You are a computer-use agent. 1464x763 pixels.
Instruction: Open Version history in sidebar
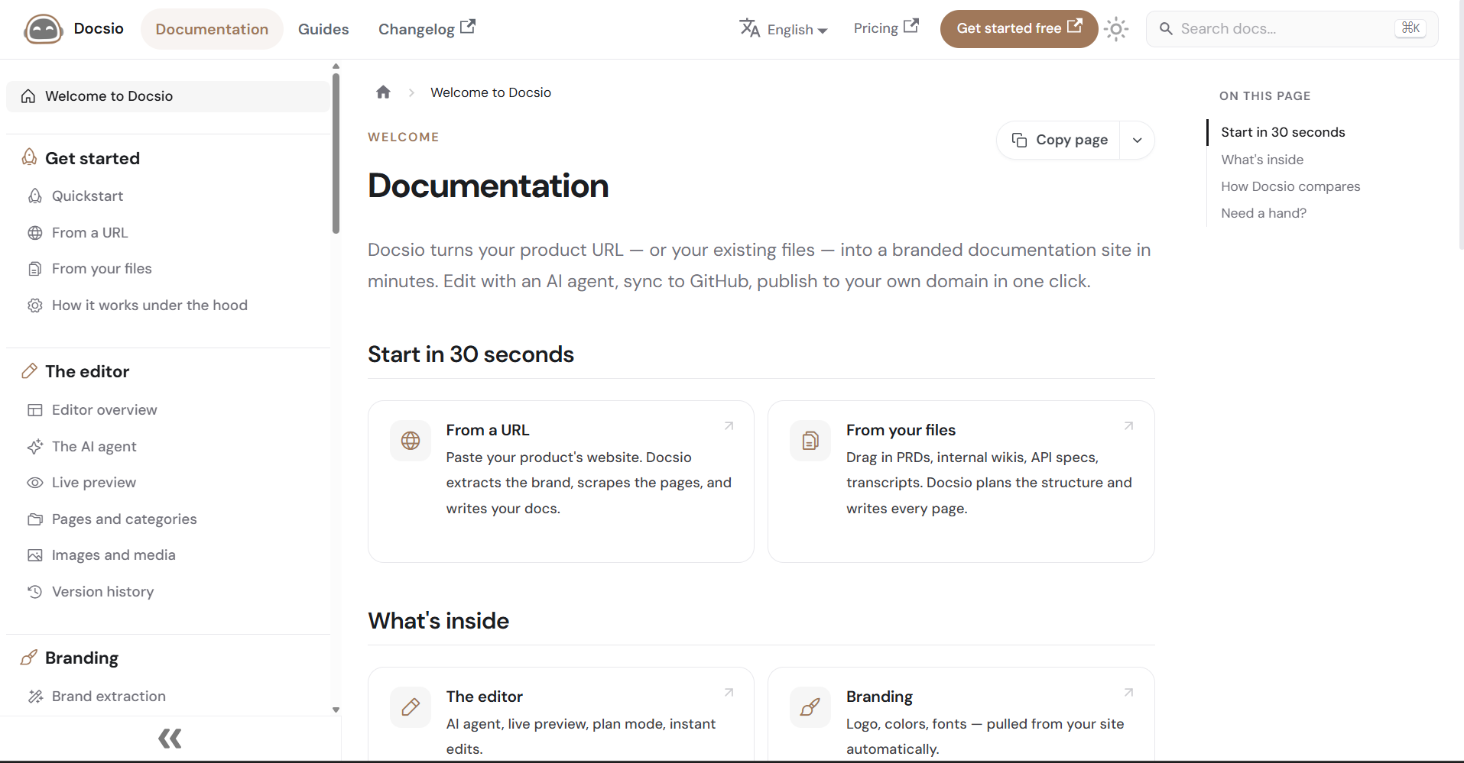103,592
